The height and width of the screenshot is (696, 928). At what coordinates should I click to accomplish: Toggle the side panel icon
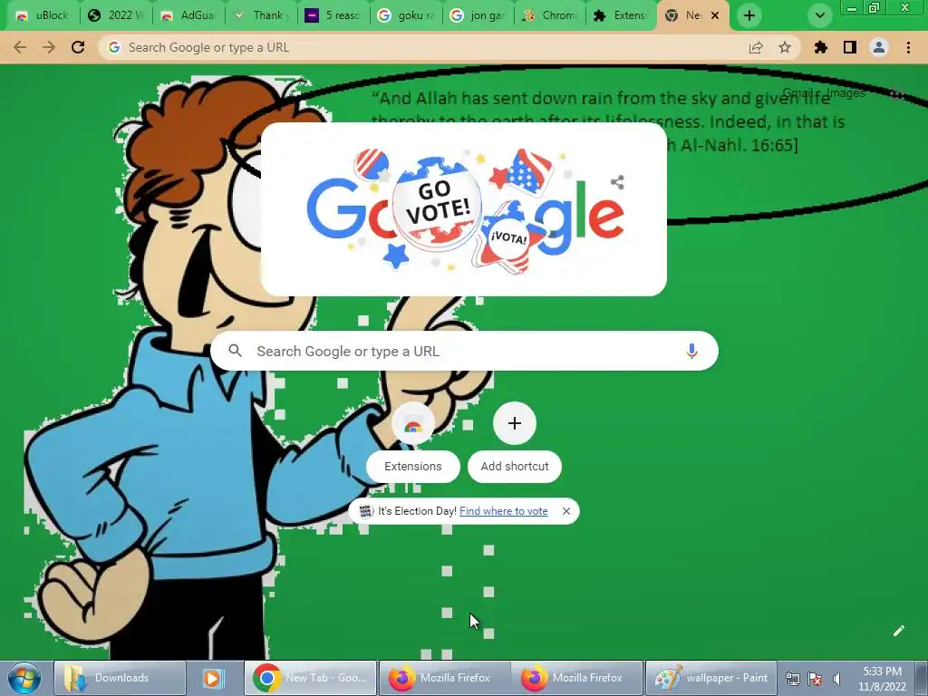click(x=850, y=47)
